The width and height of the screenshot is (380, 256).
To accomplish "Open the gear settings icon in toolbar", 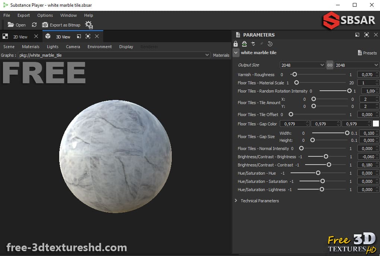I will [x=89, y=25].
